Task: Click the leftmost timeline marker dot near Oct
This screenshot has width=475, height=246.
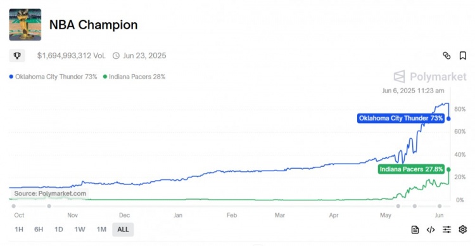Action: pos(14,206)
